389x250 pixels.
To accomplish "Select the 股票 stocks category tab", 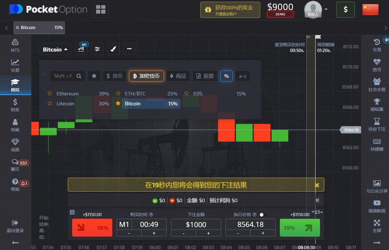I will click(x=205, y=76).
